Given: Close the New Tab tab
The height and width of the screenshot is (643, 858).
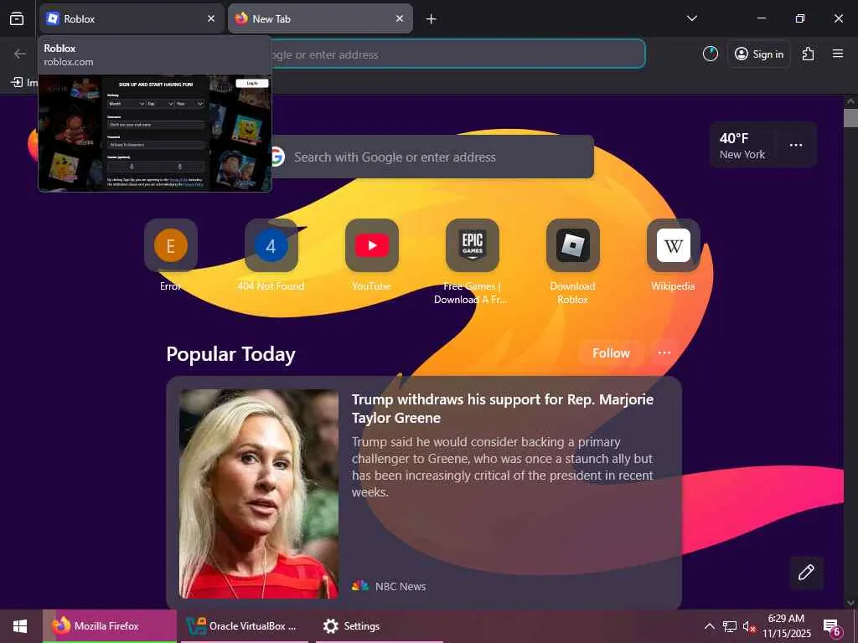Looking at the screenshot, I should coord(400,18).
